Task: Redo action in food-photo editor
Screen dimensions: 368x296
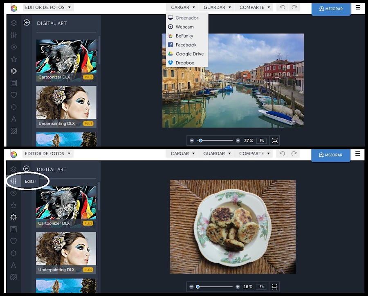Action: click(x=294, y=154)
